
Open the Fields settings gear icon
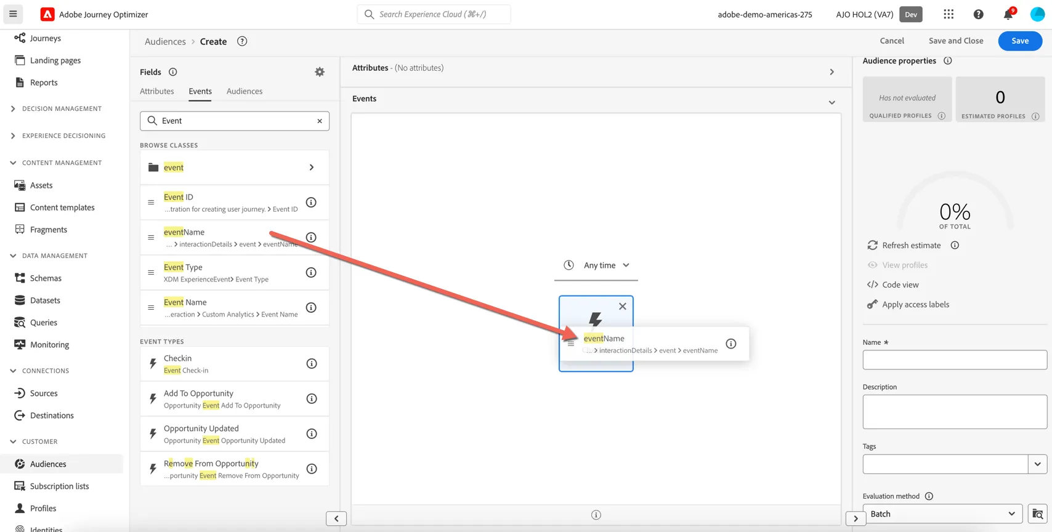coord(320,72)
